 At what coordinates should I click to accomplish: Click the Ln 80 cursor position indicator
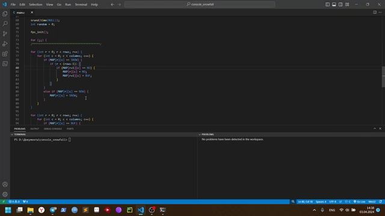click(305, 202)
